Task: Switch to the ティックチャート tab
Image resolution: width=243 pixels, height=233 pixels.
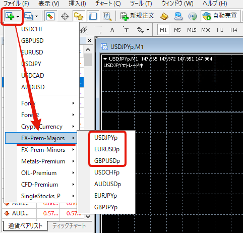Action: coord(69,226)
